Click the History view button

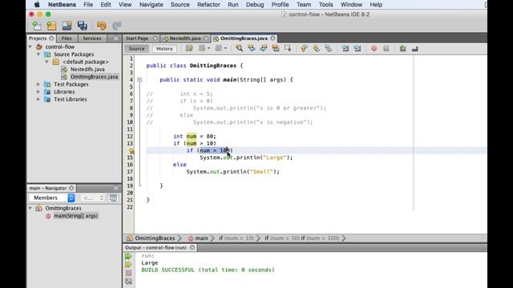[164, 49]
